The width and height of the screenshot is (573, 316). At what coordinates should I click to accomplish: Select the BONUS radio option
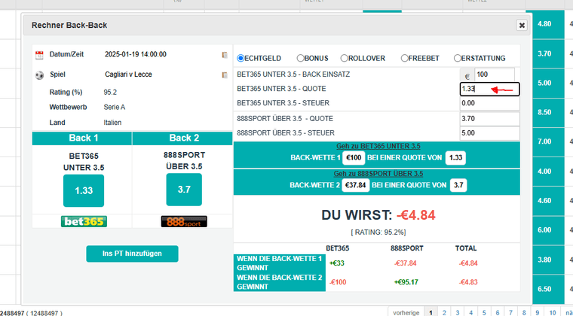300,59
